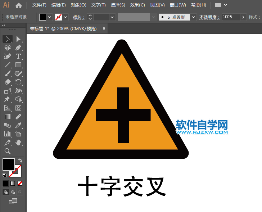
Task: Click the Home icon
Action: pos(19,5)
